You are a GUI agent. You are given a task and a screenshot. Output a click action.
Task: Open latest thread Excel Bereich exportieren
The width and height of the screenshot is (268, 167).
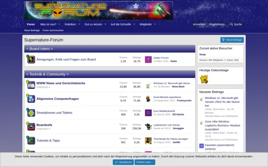167,97
